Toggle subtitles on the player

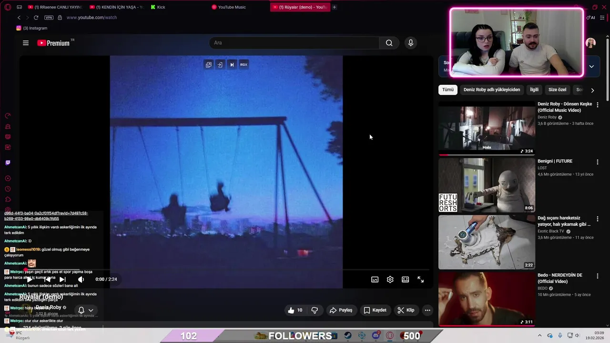(375, 280)
